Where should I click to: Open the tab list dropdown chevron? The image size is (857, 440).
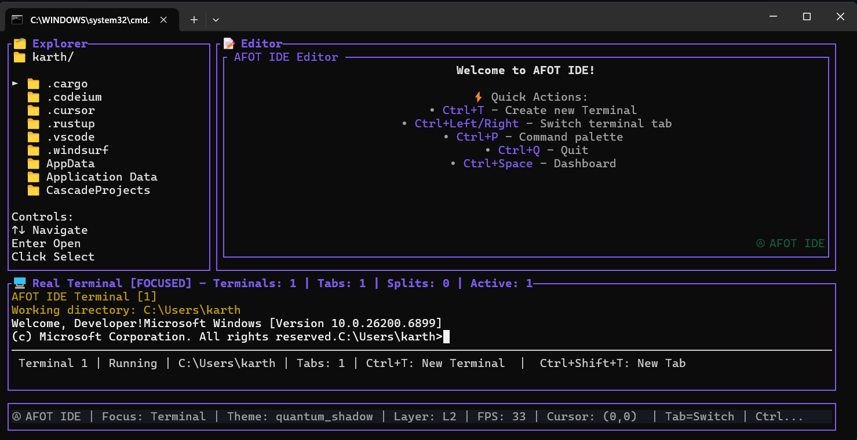point(215,19)
